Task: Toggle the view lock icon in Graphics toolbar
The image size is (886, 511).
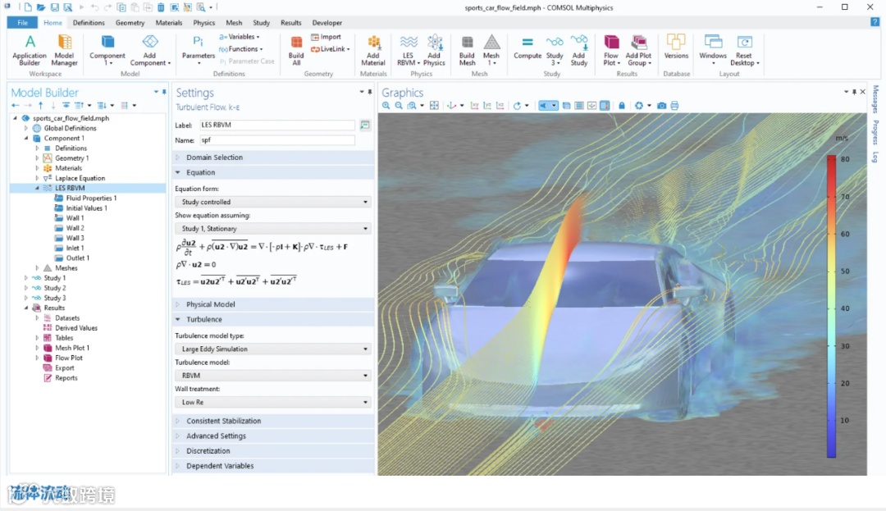Action: point(622,106)
